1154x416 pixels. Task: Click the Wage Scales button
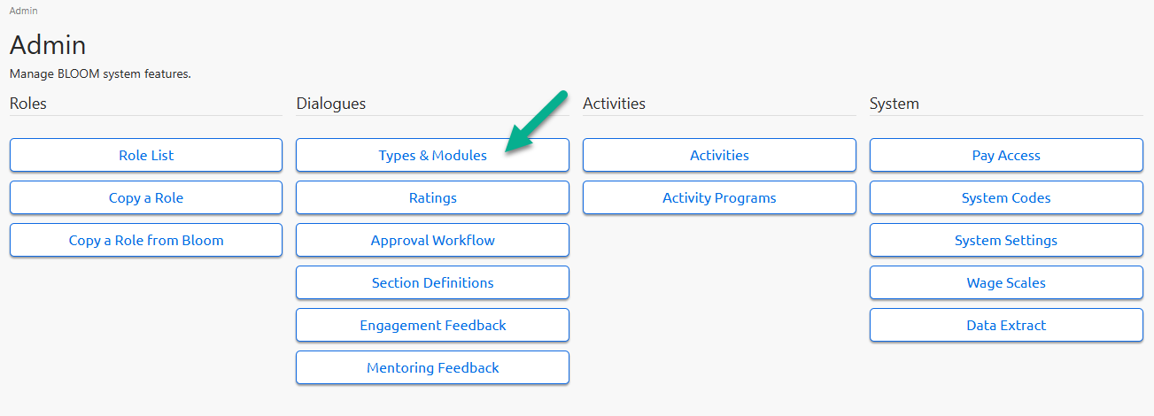pyautogui.click(x=1006, y=282)
